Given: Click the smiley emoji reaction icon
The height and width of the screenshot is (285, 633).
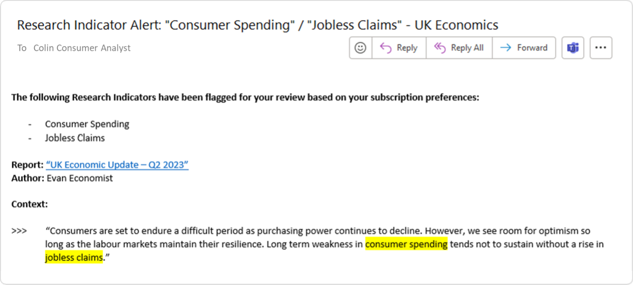Looking at the screenshot, I should click(360, 48).
